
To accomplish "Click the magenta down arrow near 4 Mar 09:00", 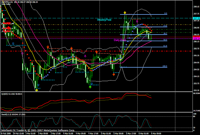I will (x=85, y=56).
